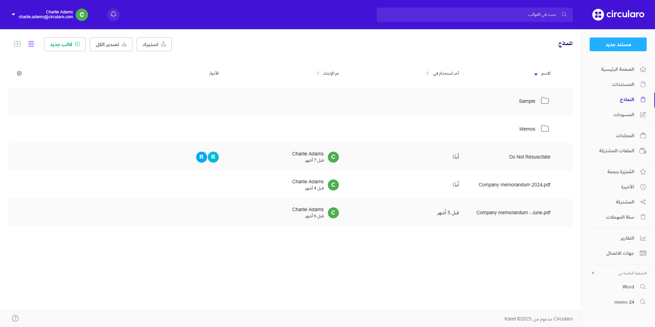This screenshot has width=655, height=327.
Task: Expand the Charlie Adams account dropdown
Action: [13, 14]
